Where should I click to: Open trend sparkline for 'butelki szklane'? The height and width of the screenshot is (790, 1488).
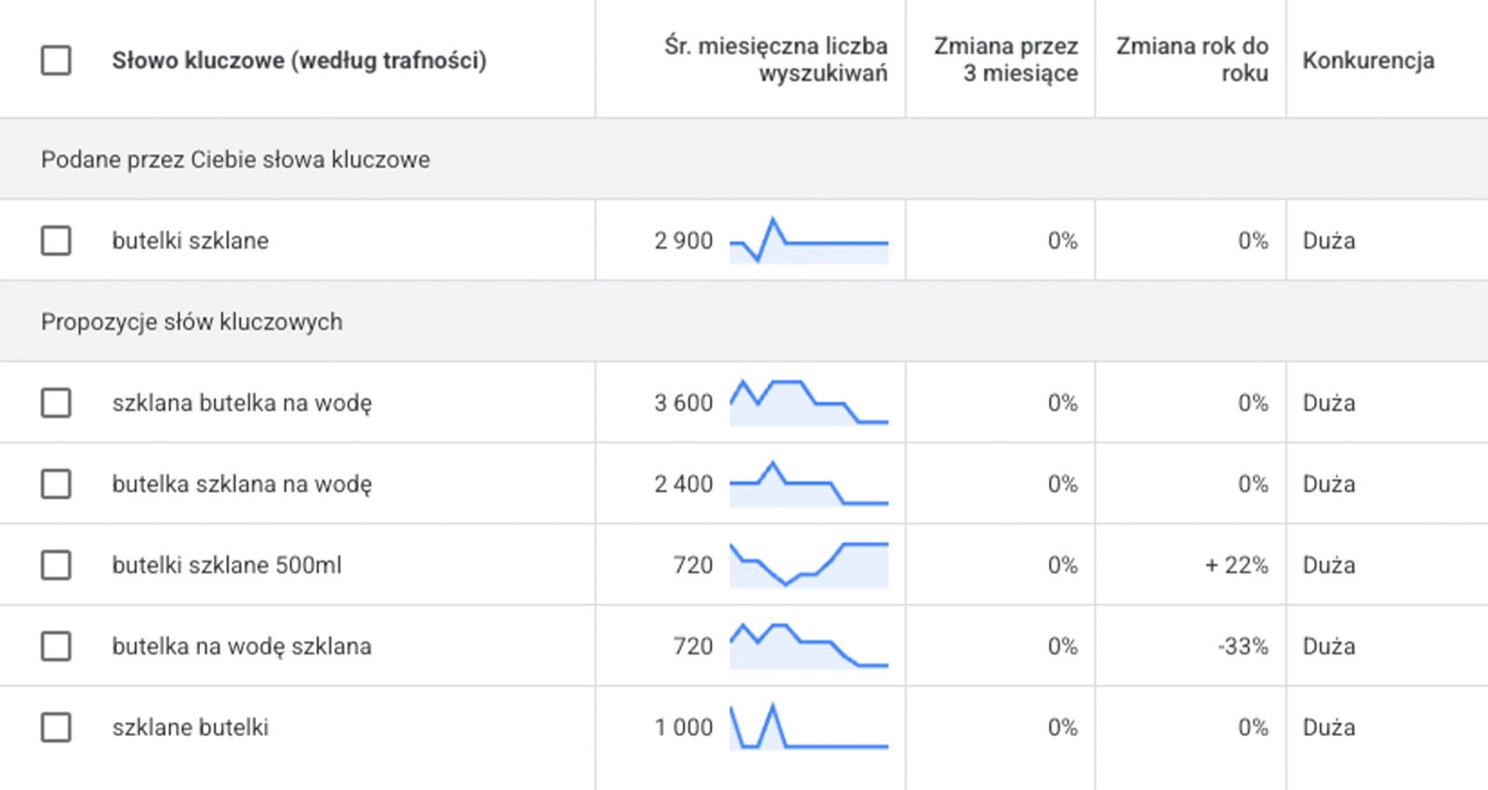tap(808, 241)
